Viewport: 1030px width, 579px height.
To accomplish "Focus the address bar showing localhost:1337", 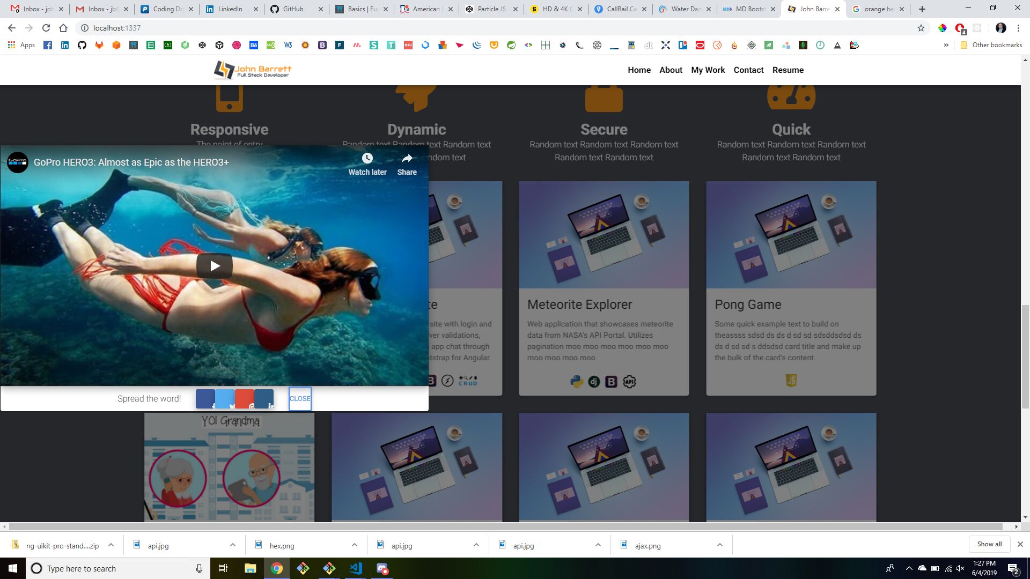I will (499, 28).
